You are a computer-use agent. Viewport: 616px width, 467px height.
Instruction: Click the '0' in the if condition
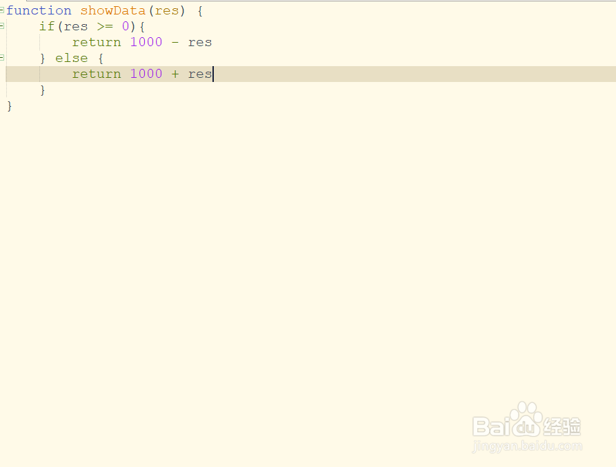pyautogui.click(x=126, y=26)
